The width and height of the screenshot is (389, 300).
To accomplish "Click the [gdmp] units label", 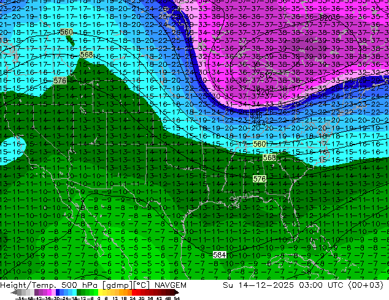I will coord(118,285).
